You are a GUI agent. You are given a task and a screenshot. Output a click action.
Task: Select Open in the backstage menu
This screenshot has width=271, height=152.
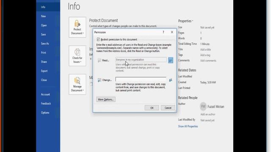coord(48,25)
